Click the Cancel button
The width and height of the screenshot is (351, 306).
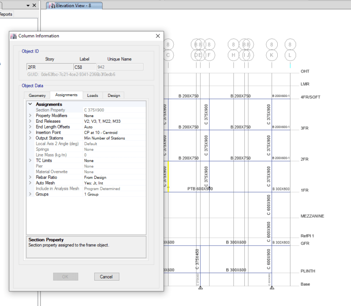(x=107, y=277)
